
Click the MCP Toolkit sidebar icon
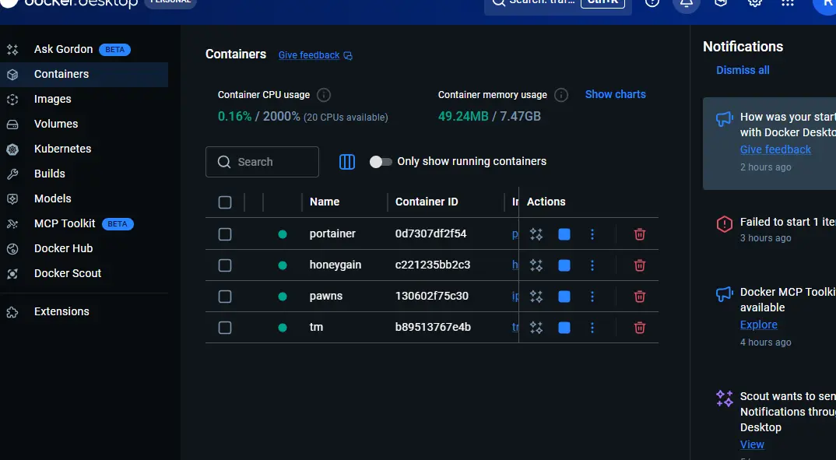click(x=12, y=224)
